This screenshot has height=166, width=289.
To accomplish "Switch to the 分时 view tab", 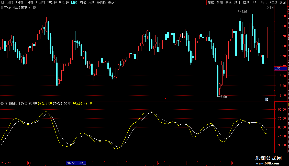I will point(10,2).
